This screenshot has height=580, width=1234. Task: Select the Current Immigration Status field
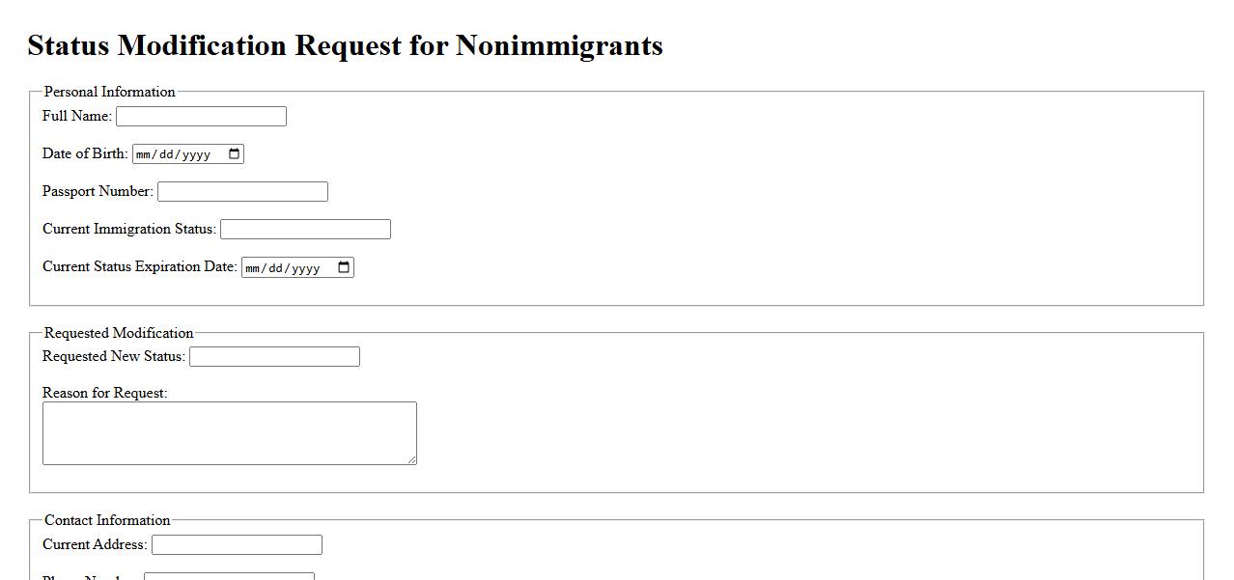click(305, 230)
